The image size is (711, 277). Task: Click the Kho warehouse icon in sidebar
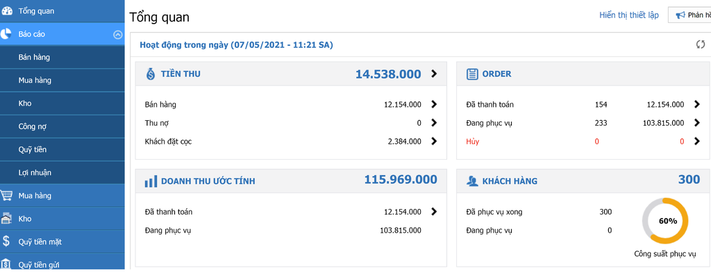pos(6,219)
